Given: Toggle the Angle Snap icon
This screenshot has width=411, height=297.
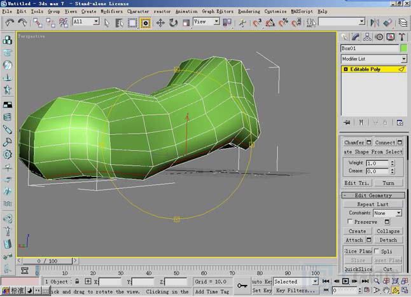Looking at the screenshot, I should click(x=270, y=23).
